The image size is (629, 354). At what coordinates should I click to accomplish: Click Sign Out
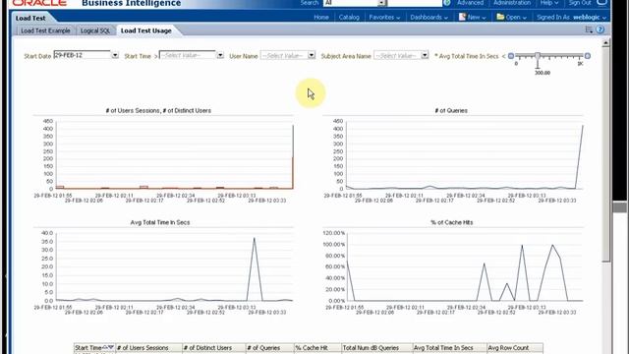tap(580, 3)
